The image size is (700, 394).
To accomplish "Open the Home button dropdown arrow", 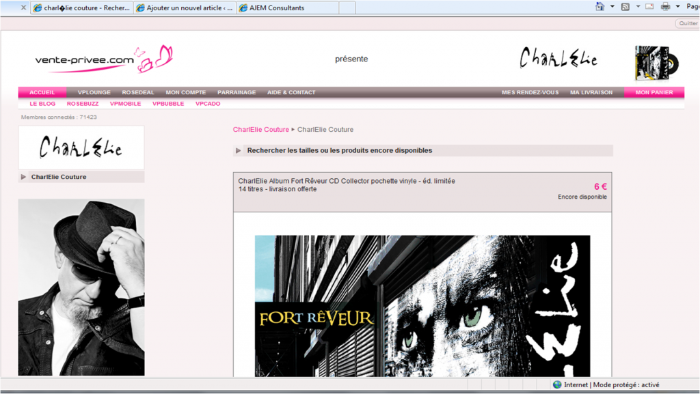I will 612,7.
